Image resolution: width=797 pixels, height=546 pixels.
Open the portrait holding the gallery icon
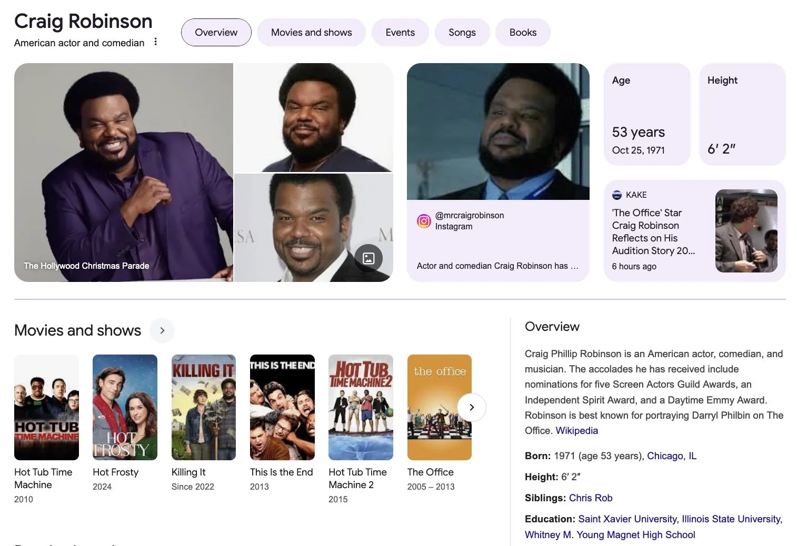(x=314, y=228)
